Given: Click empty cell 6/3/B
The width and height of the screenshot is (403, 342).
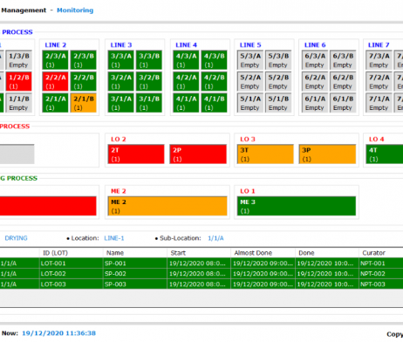Looking at the screenshot, I should 343,60.
